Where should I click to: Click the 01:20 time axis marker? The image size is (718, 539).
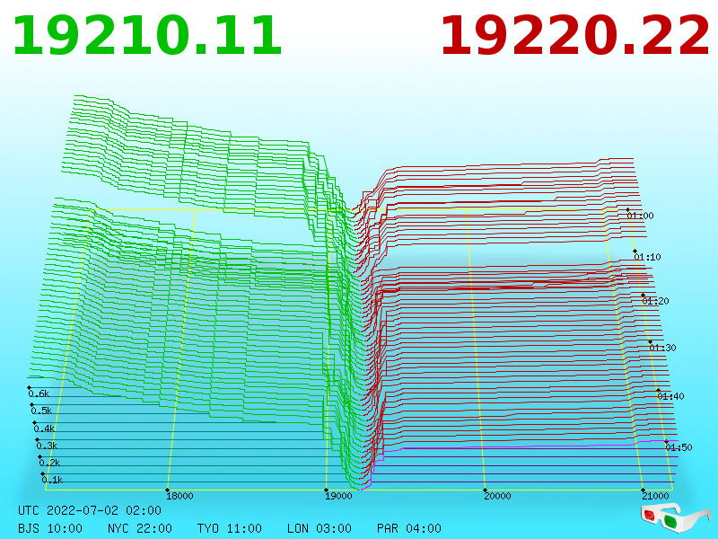pyautogui.click(x=655, y=301)
